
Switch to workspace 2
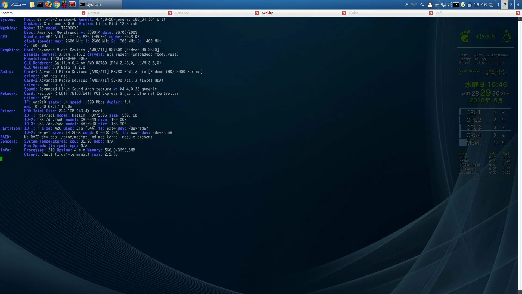[505, 5]
